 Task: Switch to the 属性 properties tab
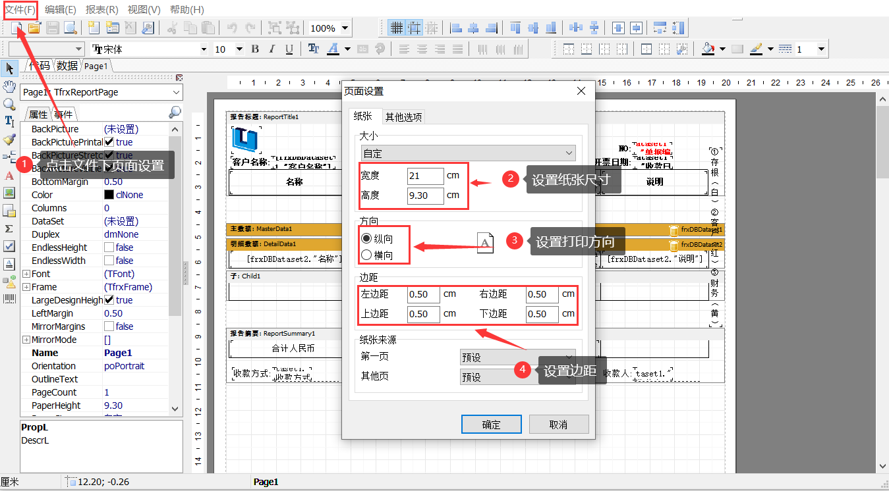(x=38, y=114)
